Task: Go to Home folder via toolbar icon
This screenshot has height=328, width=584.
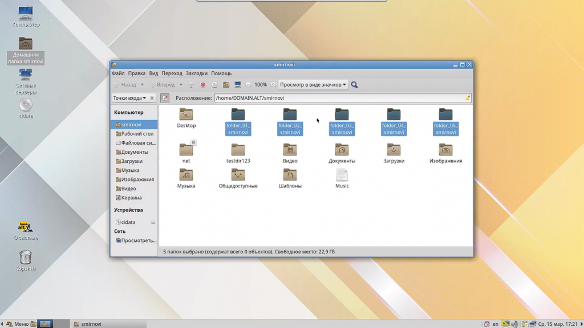Action: [x=226, y=85]
